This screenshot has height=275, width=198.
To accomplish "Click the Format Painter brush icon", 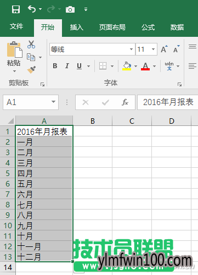I will 31,69.
